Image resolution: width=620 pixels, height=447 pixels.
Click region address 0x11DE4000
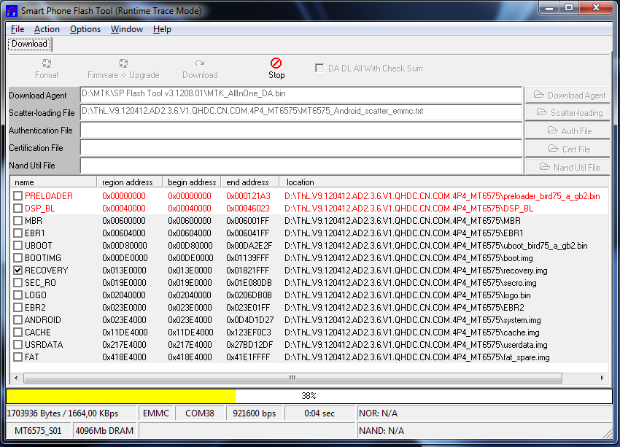tap(125, 333)
